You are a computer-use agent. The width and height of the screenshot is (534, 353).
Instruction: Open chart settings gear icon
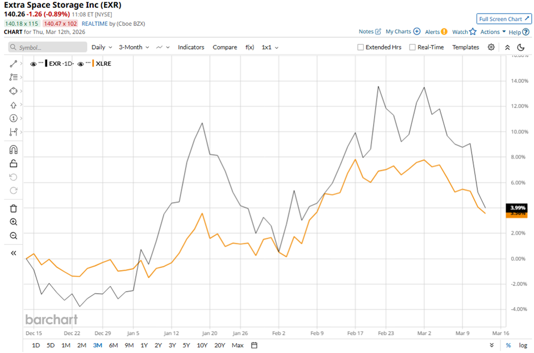pyautogui.click(x=491, y=47)
